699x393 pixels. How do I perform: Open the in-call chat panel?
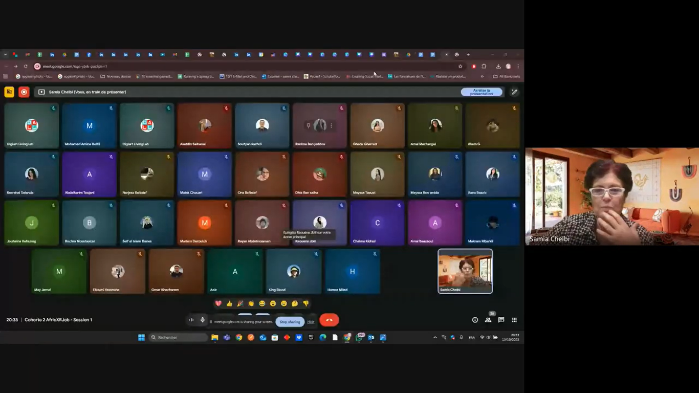click(x=501, y=320)
